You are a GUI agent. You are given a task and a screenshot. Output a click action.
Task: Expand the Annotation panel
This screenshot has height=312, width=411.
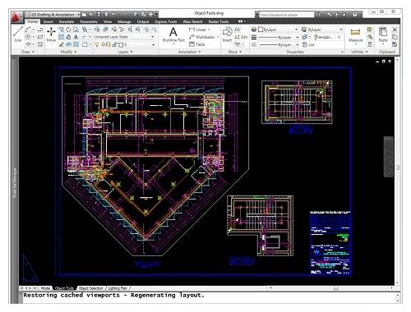click(x=189, y=52)
